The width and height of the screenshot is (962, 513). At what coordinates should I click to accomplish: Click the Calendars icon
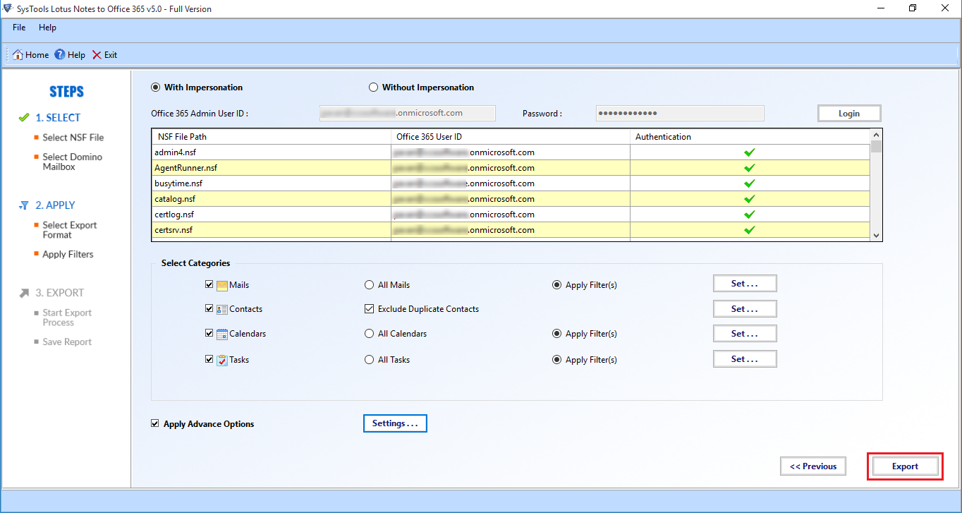click(x=222, y=333)
